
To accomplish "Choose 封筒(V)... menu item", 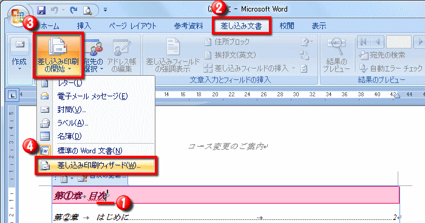I will pyautogui.click(x=96, y=110).
